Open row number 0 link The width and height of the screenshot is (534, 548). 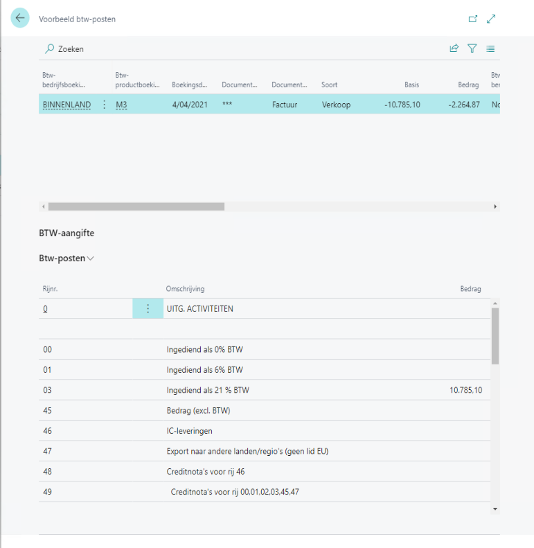click(45, 309)
